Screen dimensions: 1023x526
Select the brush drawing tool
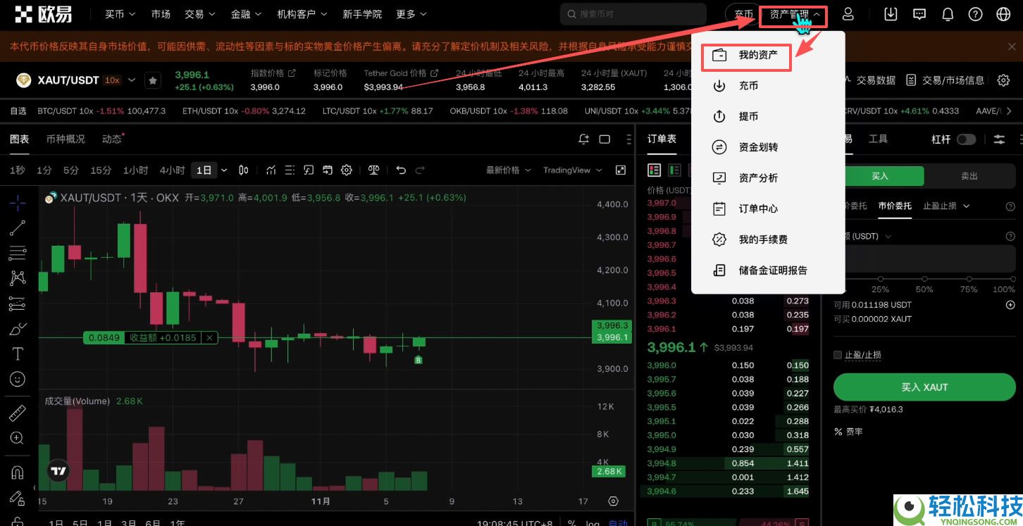[x=17, y=328]
